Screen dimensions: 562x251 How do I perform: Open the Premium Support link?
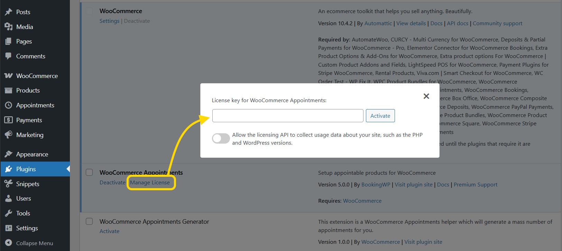tap(476, 185)
